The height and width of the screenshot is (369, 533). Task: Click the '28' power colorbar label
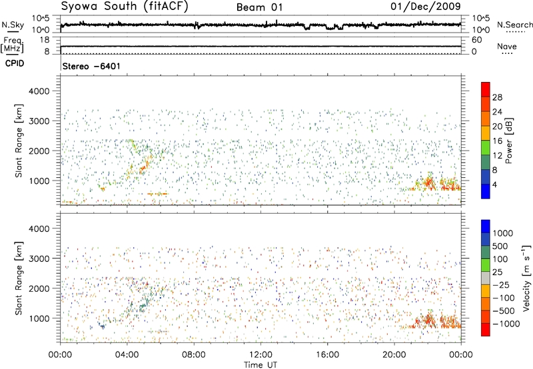tap(497, 97)
